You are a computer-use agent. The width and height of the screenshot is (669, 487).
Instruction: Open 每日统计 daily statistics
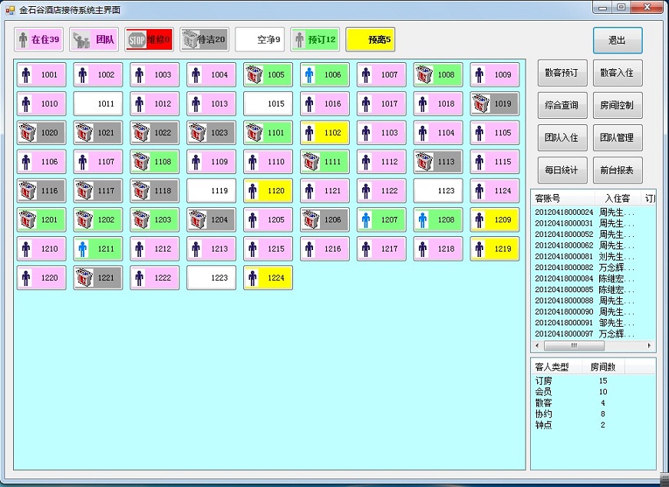(x=562, y=170)
